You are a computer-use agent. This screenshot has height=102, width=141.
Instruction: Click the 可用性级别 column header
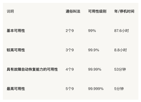pyautogui.click(x=97, y=11)
